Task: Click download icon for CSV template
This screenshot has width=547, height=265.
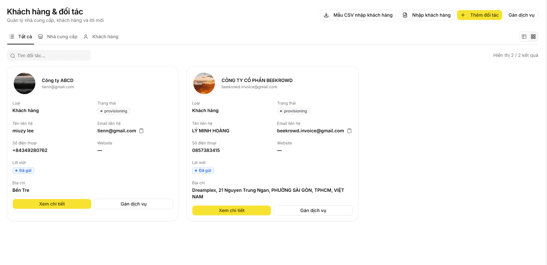Action: pos(326,15)
